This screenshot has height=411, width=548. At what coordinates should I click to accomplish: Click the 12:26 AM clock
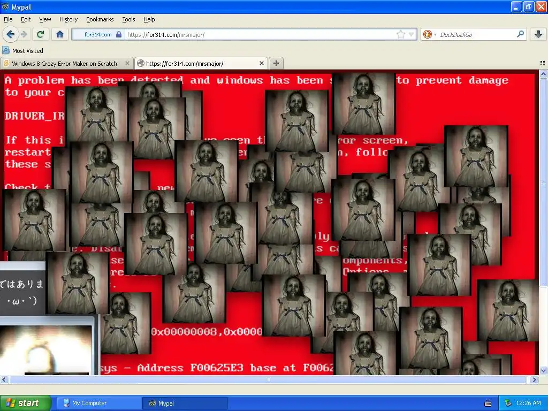528,403
